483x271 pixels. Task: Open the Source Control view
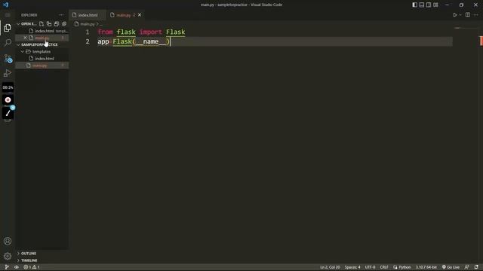[8, 58]
